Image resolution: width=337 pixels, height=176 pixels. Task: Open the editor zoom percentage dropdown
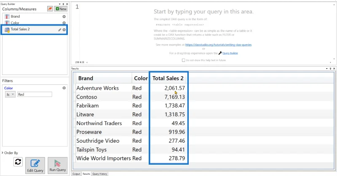click(83, 62)
